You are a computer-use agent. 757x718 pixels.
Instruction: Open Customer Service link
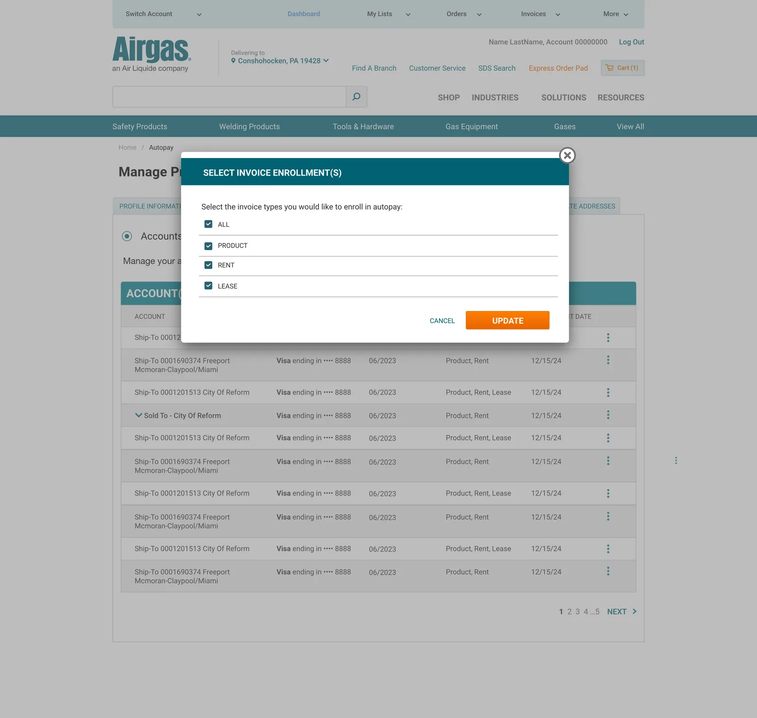(437, 68)
